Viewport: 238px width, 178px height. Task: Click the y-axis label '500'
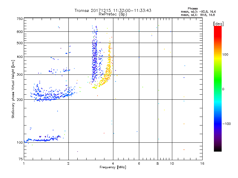click(x=20, y=43)
